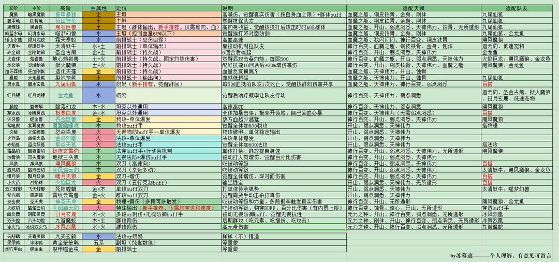559x262 pixels.
Task: Click the 血量反复横跳？ cell
Action: click(284, 71)
